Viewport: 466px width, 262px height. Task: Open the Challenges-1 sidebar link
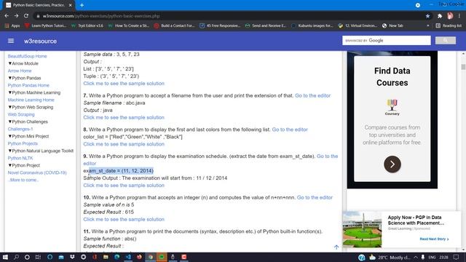pos(20,129)
